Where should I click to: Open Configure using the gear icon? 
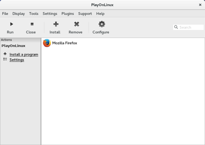[102, 24]
